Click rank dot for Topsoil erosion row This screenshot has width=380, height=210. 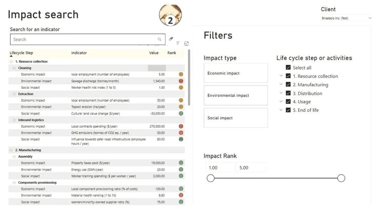click(181, 107)
